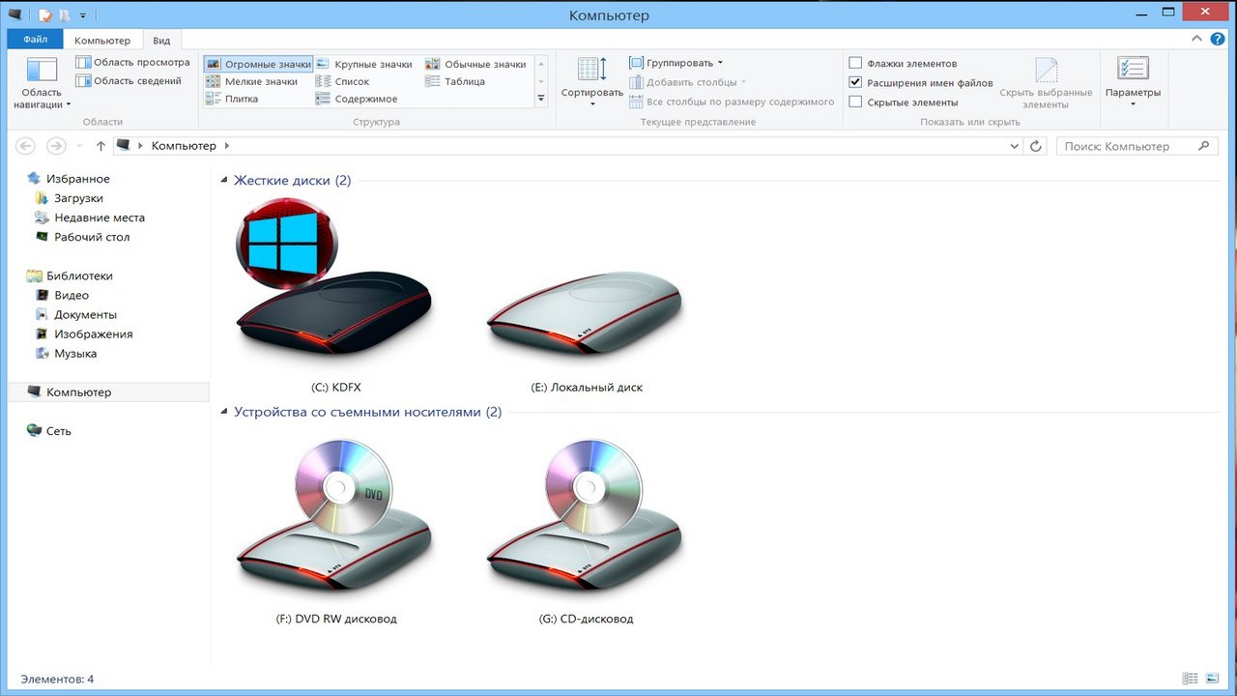Open the Группировать dropdown

pyautogui.click(x=676, y=63)
